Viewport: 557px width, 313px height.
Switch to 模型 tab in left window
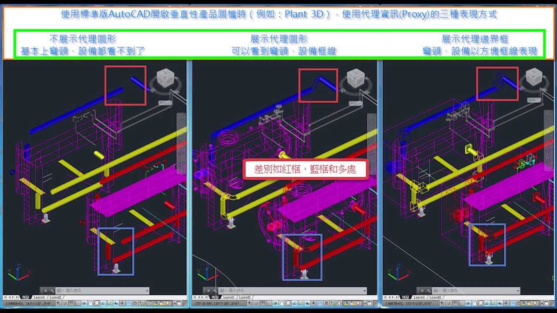click(26, 297)
